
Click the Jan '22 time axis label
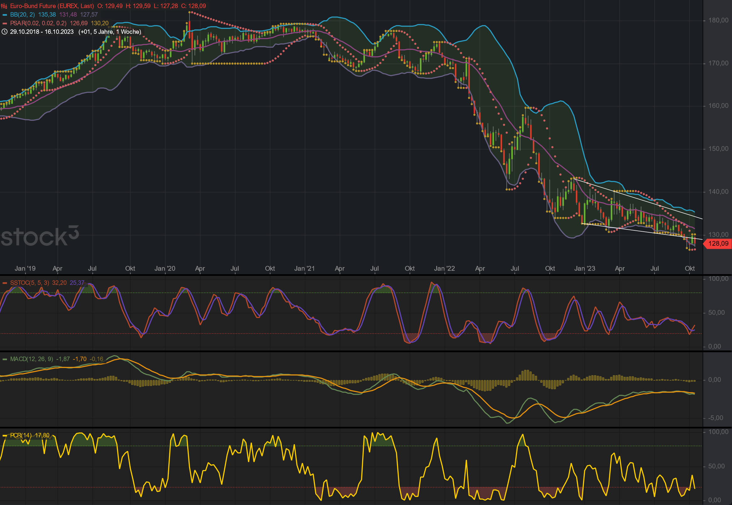tap(444, 269)
